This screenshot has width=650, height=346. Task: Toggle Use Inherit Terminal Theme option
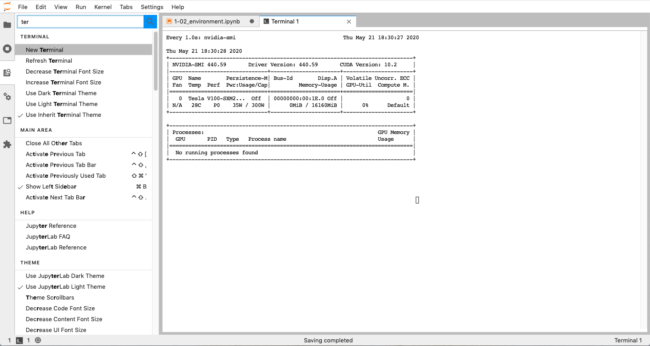pos(63,115)
